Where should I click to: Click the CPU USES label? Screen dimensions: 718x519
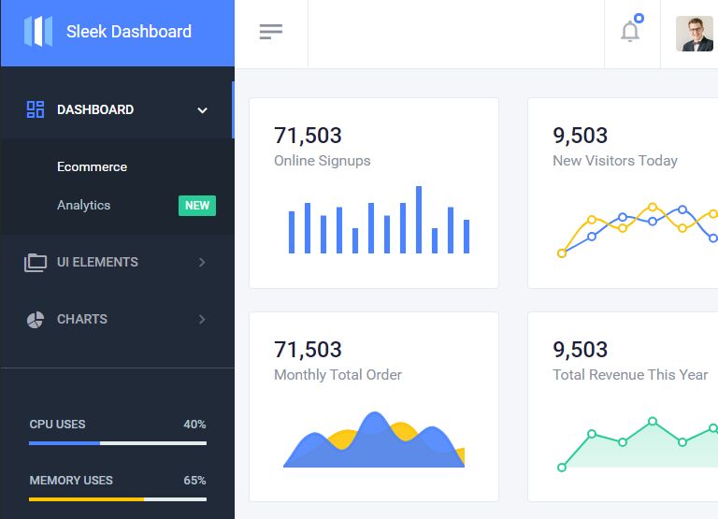[x=57, y=425]
